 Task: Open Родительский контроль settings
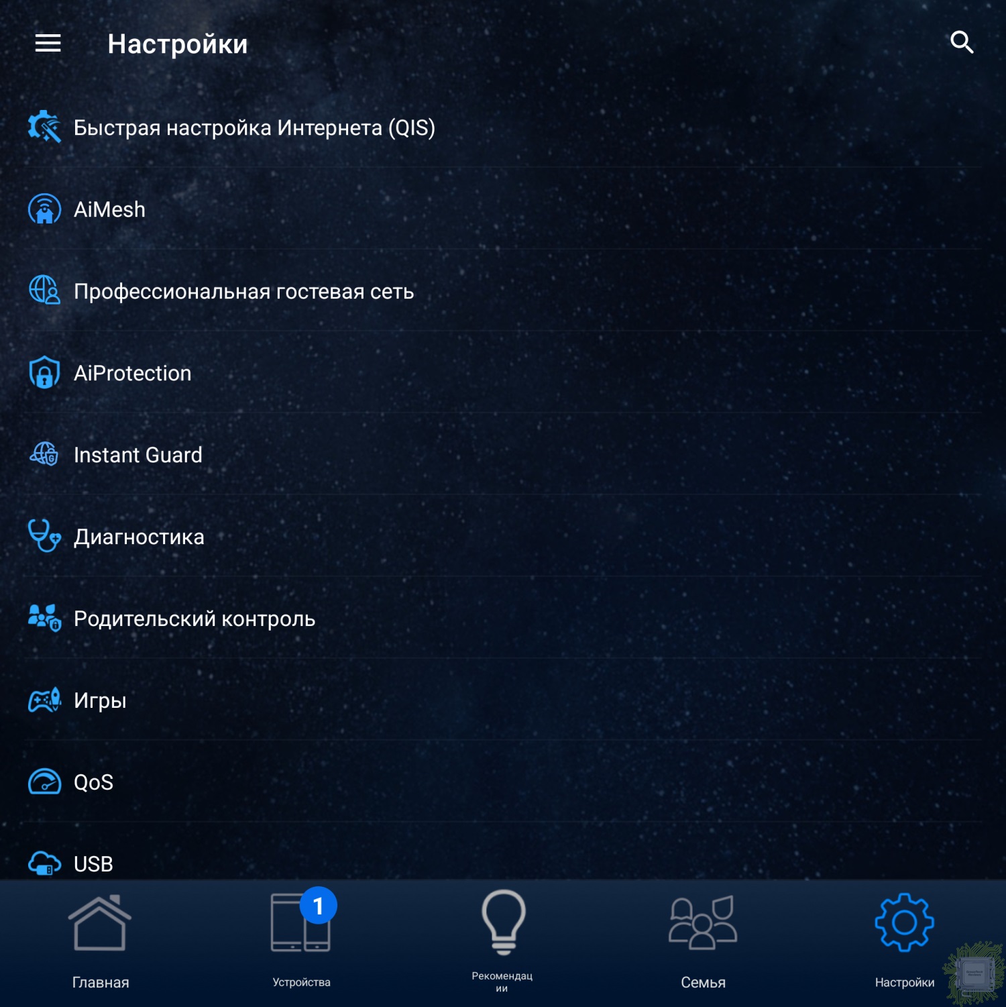(194, 619)
